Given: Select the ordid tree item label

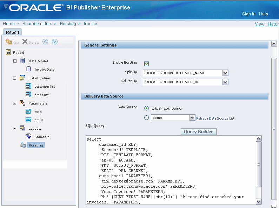Looking at the screenshot, I should click(x=39, y=120).
